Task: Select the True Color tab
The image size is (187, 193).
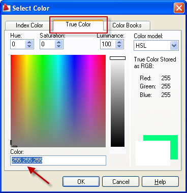Action: pyautogui.click(x=78, y=25)
